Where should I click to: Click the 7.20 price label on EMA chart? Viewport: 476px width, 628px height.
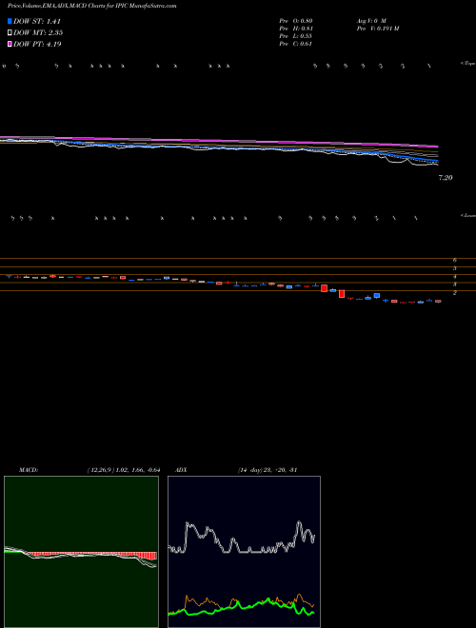coord(446,178)
